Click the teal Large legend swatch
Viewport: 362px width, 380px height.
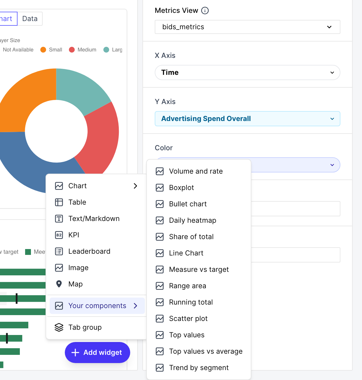(106, 50)
